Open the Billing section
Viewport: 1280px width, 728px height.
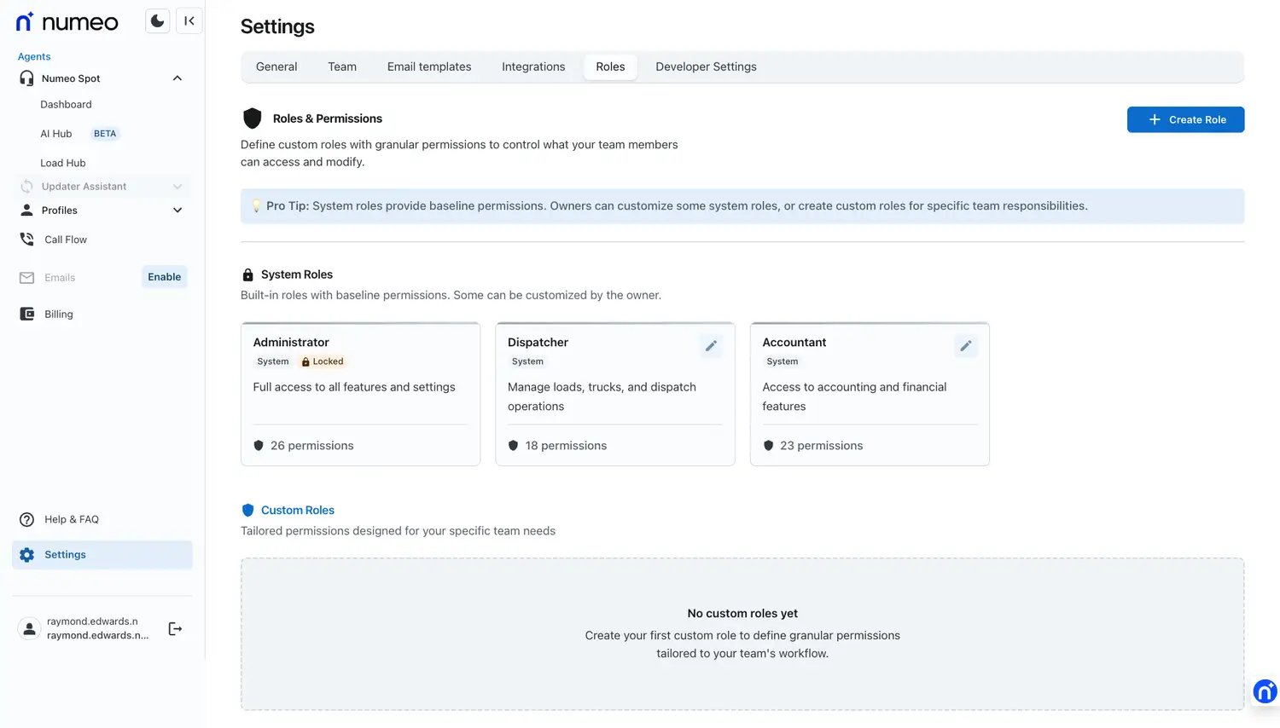coord(58,315)
